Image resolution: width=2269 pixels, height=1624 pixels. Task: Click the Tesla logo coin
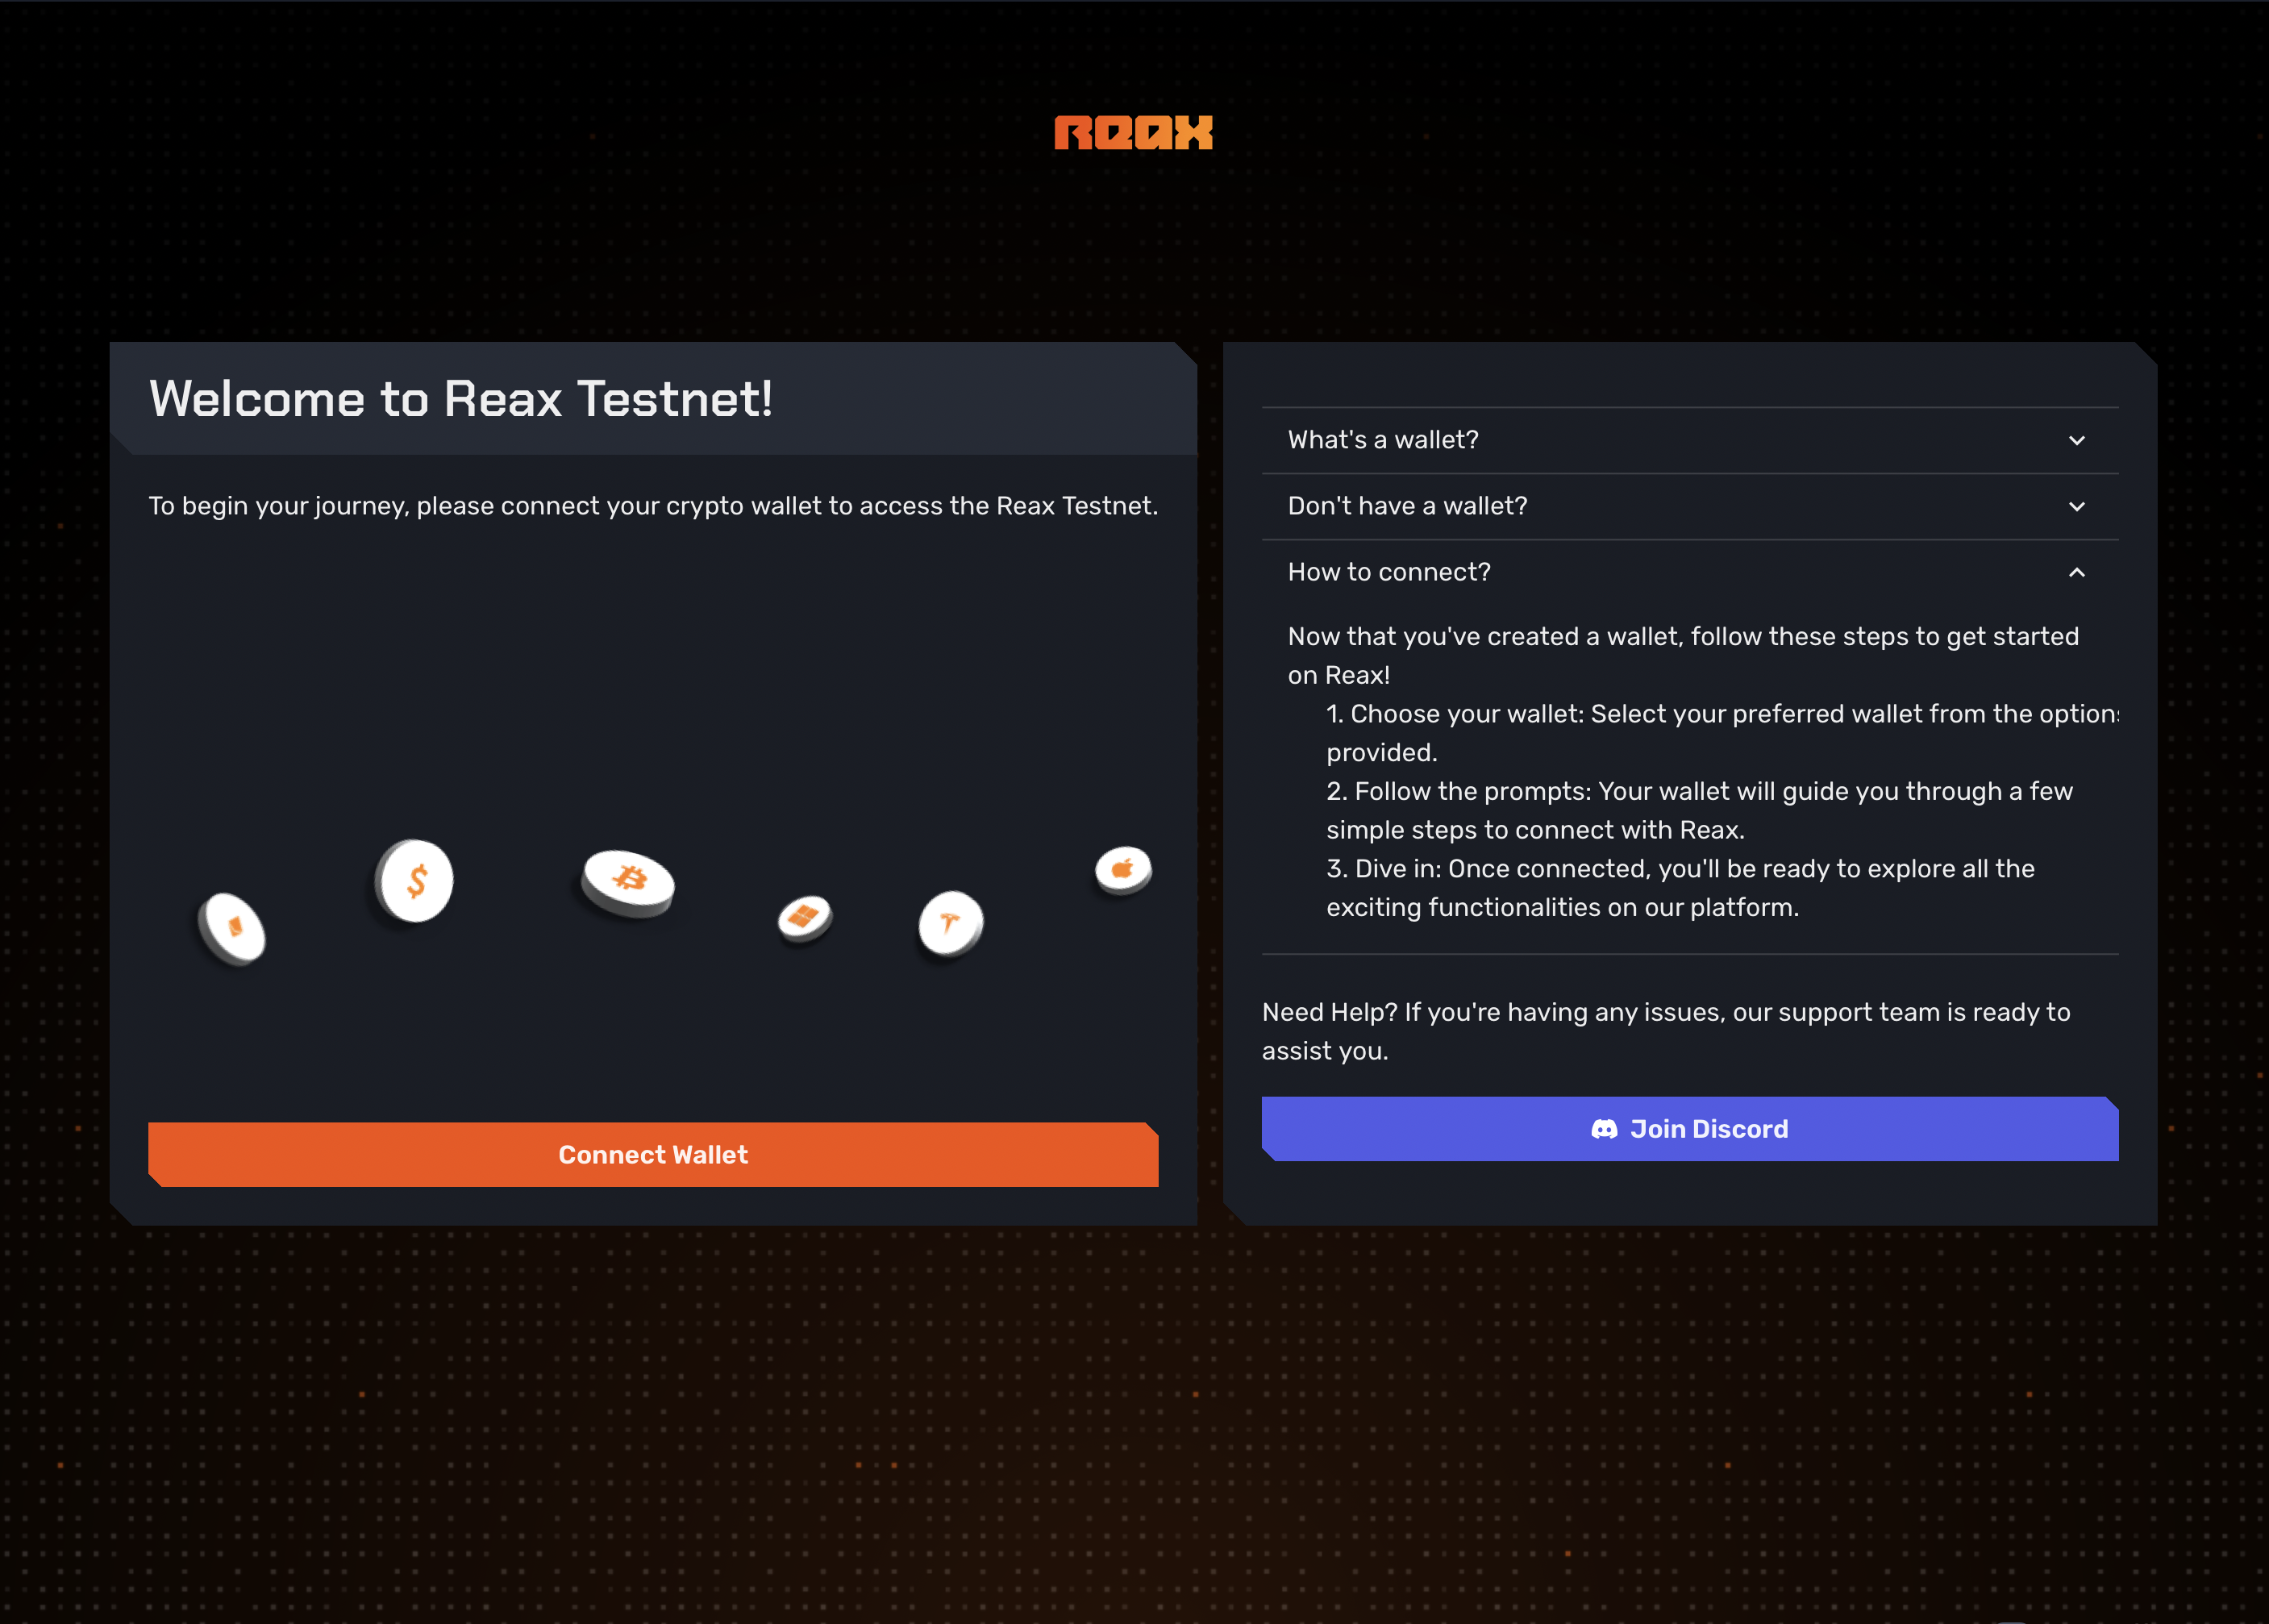pos(950,923)
